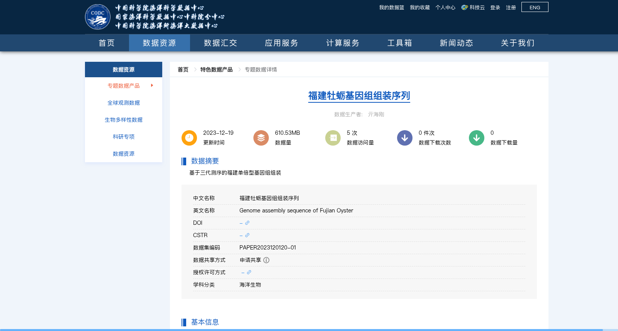Select 科研专项 in sidebar
Screen dimensions: 618x331
(124, 137)
